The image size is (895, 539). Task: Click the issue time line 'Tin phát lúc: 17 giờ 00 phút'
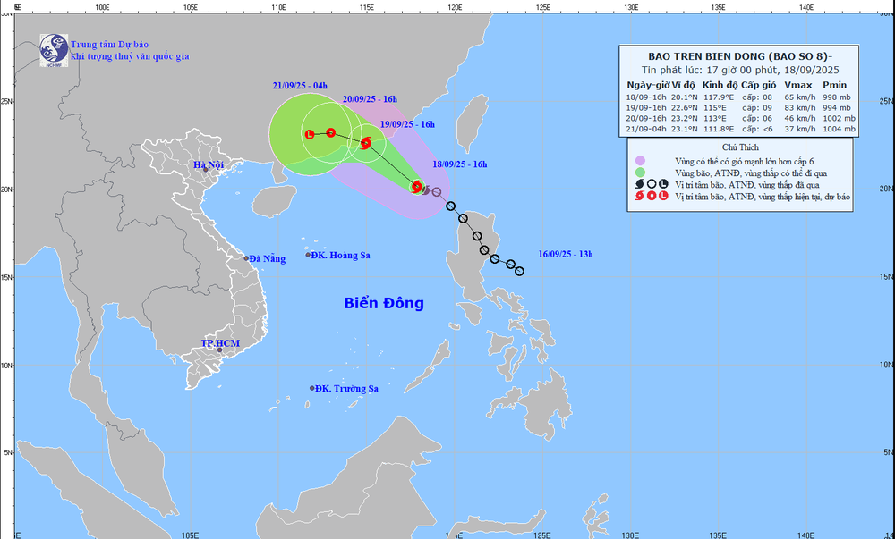point(710,70)
